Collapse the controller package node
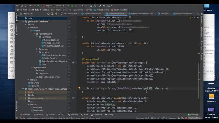This screenshot has height=123, width=219. point(37,37)
